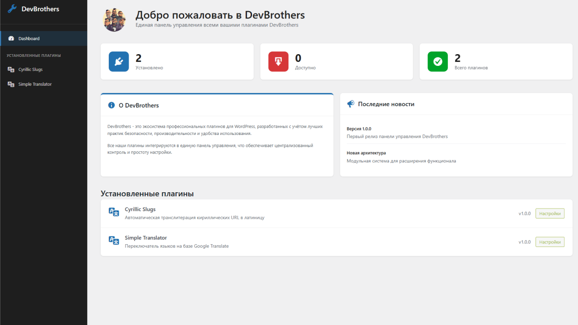The height and width of the screenshot is (325, 578).
Task: Open Настройки for Simple Translator
Action: pyautogui.click(x=550, y=242)
